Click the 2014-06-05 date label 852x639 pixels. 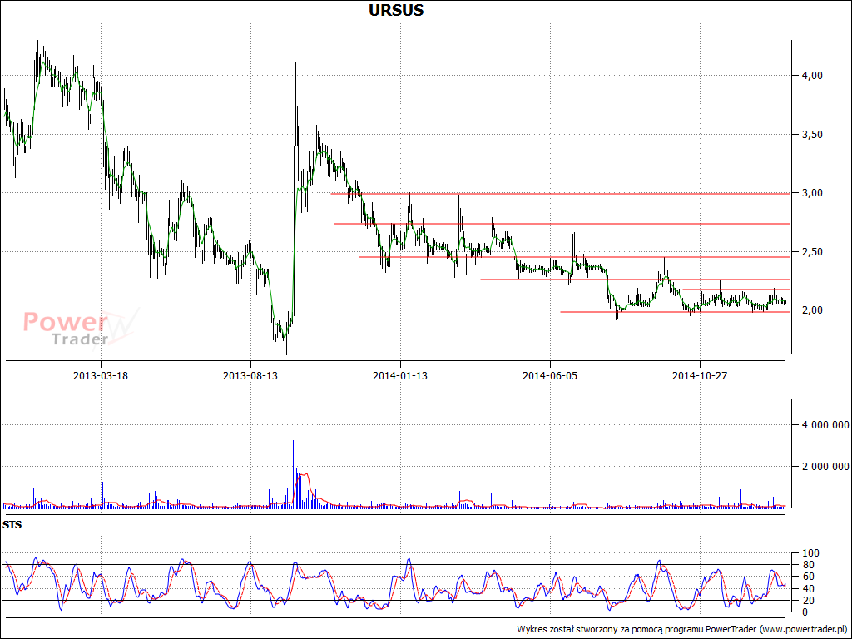pos(550,375)
